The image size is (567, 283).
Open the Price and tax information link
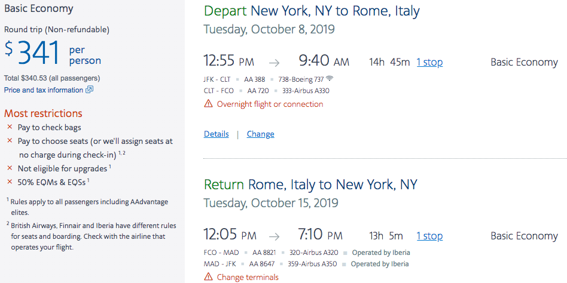[44, 90]
